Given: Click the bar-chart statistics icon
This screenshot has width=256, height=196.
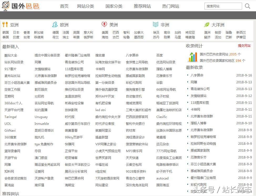Looking at the screenshot, I should [x=193, y=57].
